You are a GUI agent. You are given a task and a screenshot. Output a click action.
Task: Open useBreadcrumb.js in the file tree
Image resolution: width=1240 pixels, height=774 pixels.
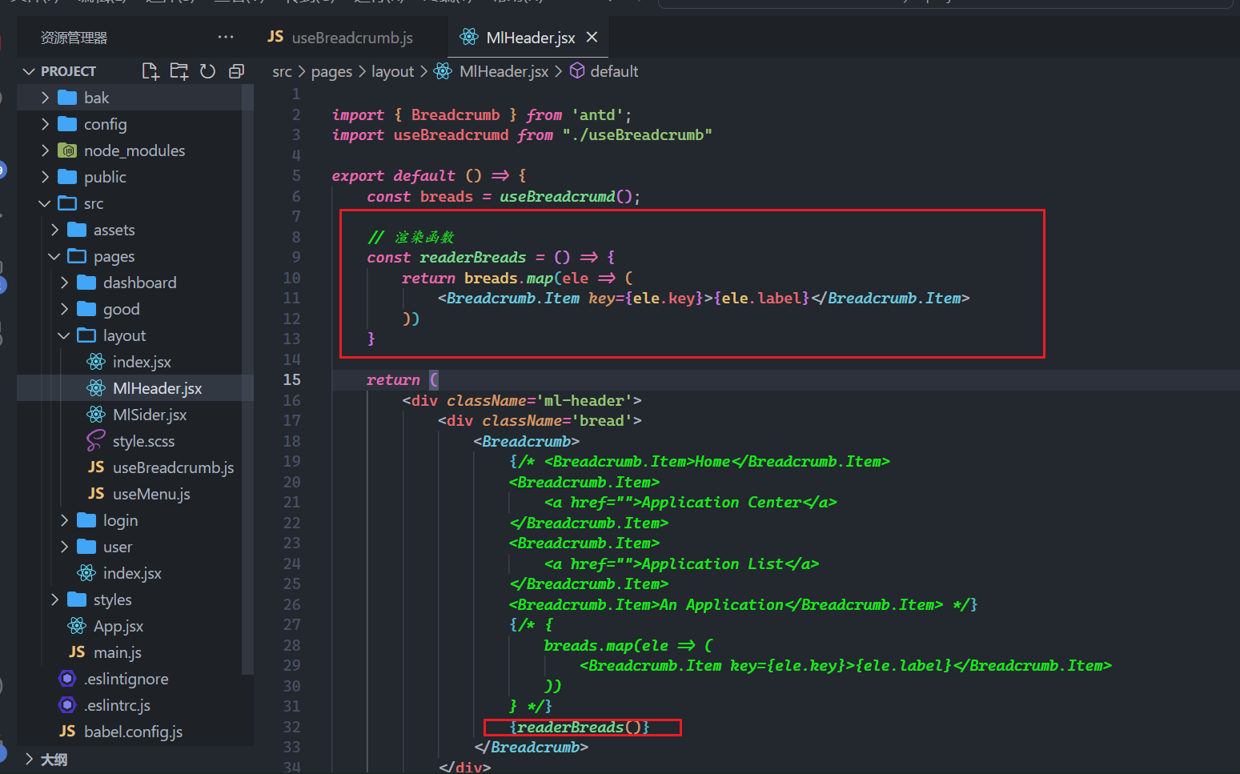point(173,467)
